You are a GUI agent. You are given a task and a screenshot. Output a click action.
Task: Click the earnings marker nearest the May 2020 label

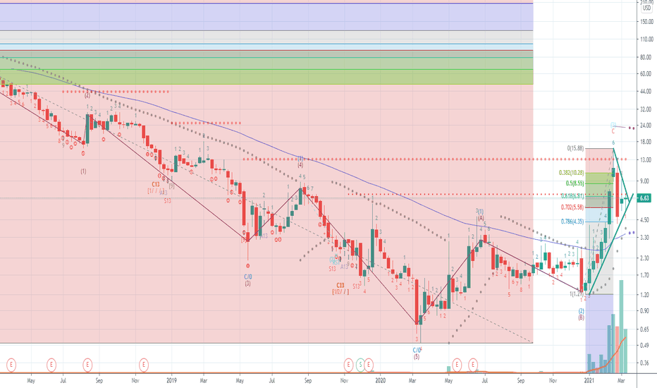tap(457, 365)
